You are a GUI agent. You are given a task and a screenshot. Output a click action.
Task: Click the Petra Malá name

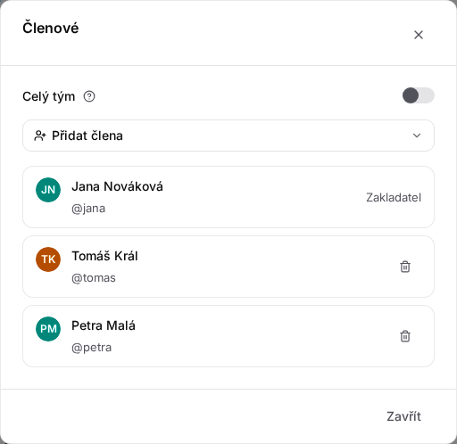[x=104, y=325]
